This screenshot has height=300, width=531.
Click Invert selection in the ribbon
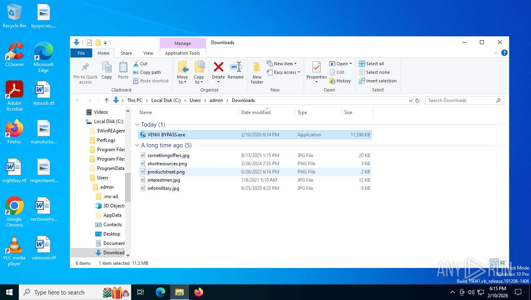(x=378, y=81)
